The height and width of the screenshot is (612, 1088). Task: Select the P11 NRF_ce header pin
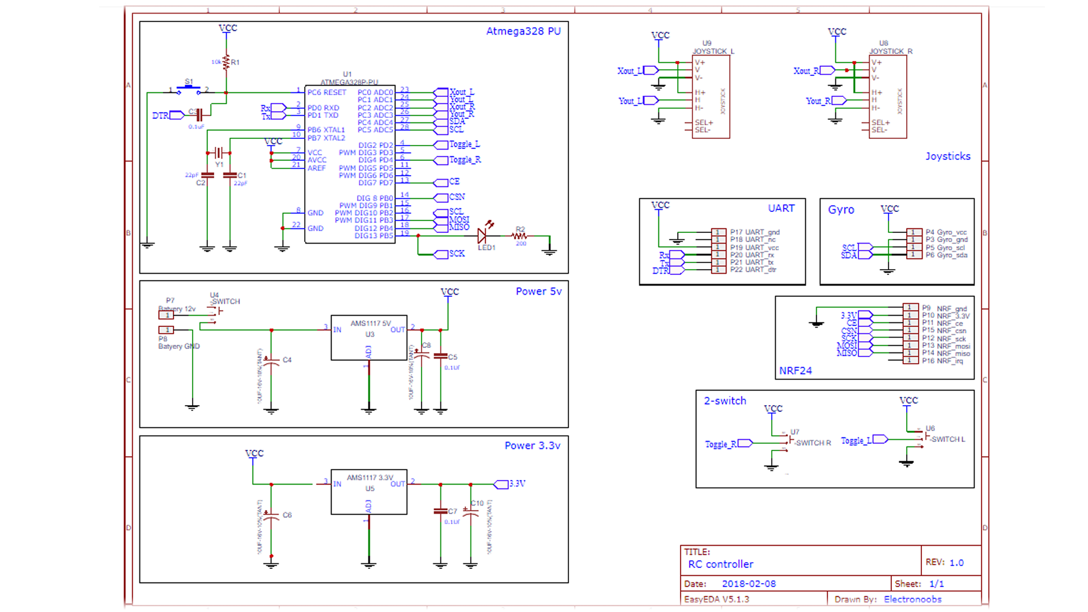pos(911,322)
